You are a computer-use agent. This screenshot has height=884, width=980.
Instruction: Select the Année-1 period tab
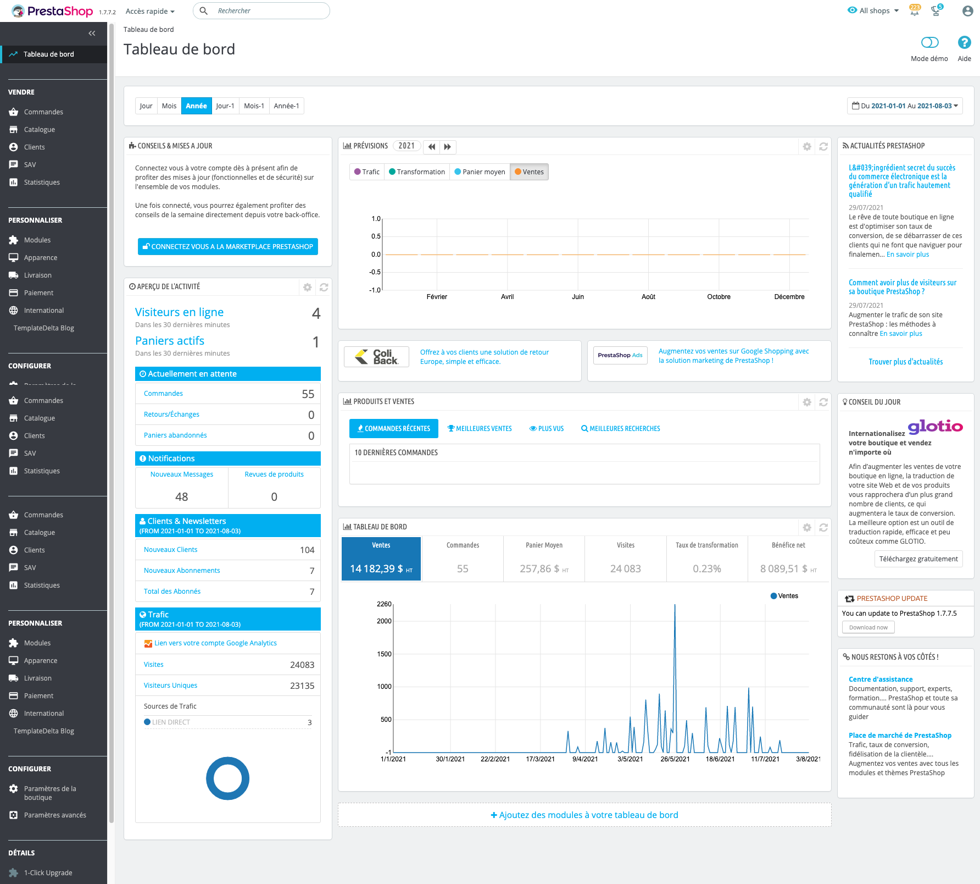tap(286, 106)
